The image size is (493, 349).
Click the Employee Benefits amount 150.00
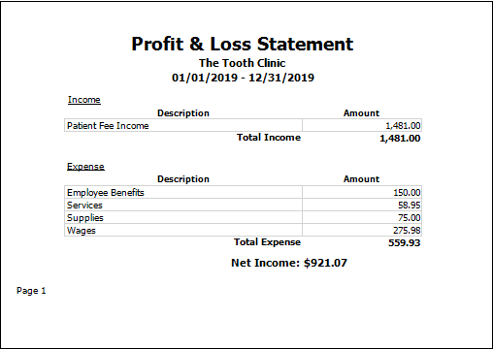tap(407, 193)
